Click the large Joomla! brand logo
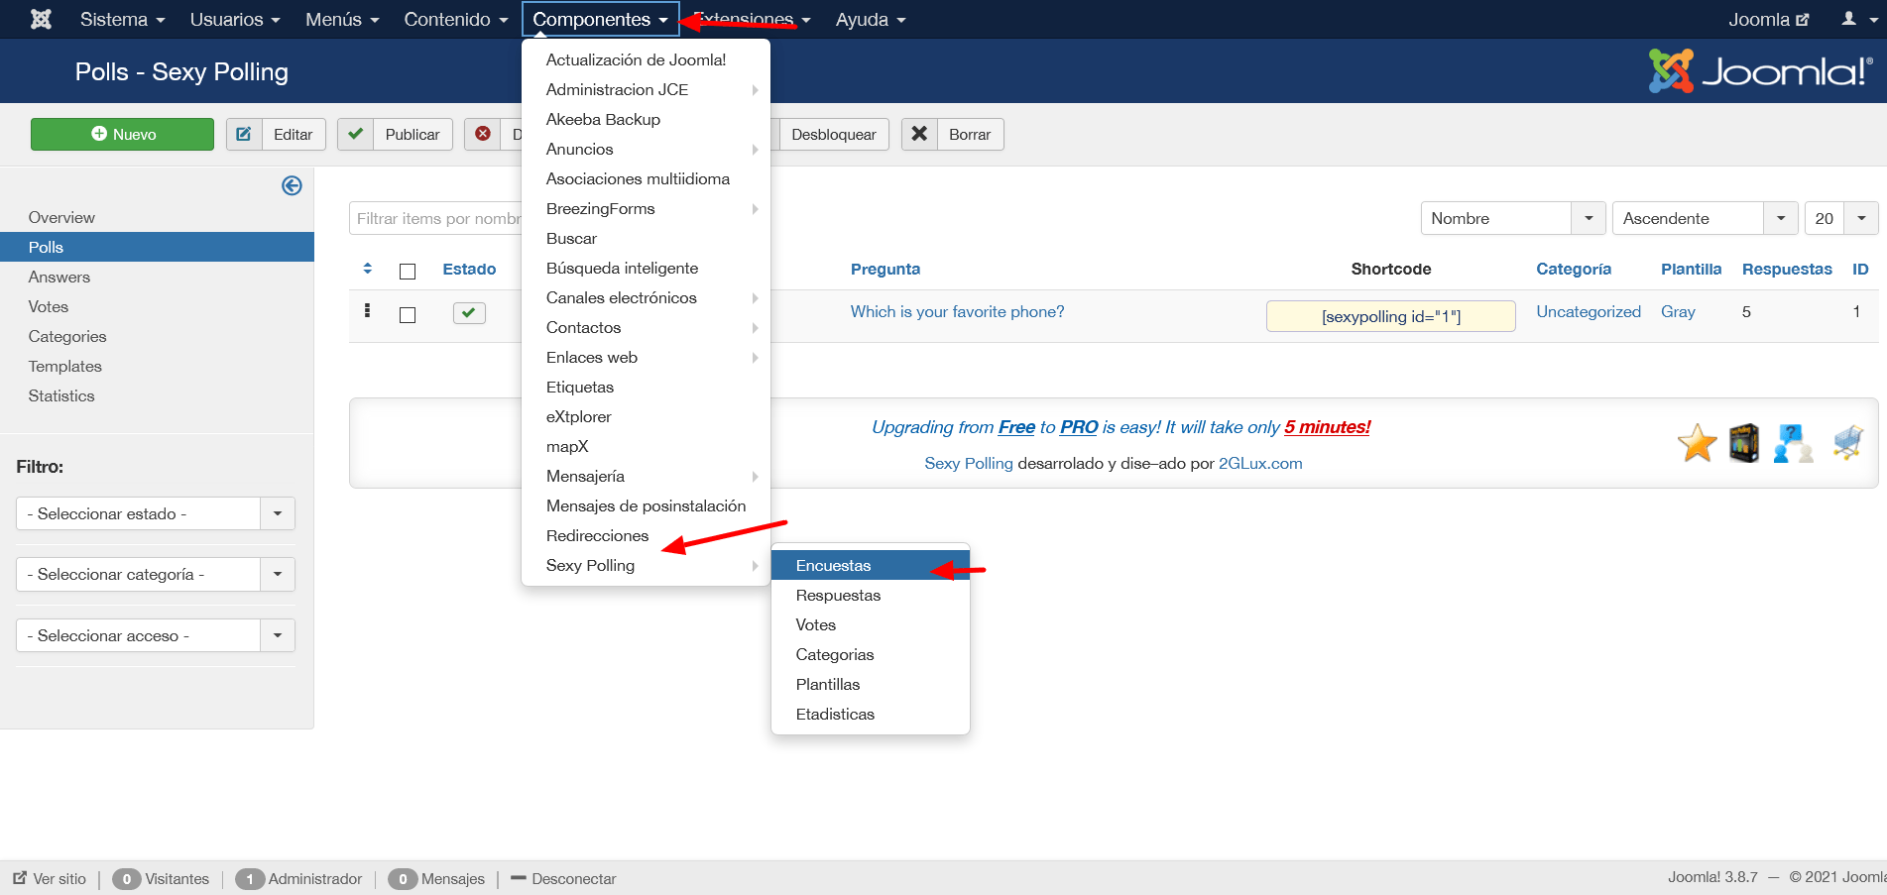Screen dimensions: 1887x895 (1761, 71)
